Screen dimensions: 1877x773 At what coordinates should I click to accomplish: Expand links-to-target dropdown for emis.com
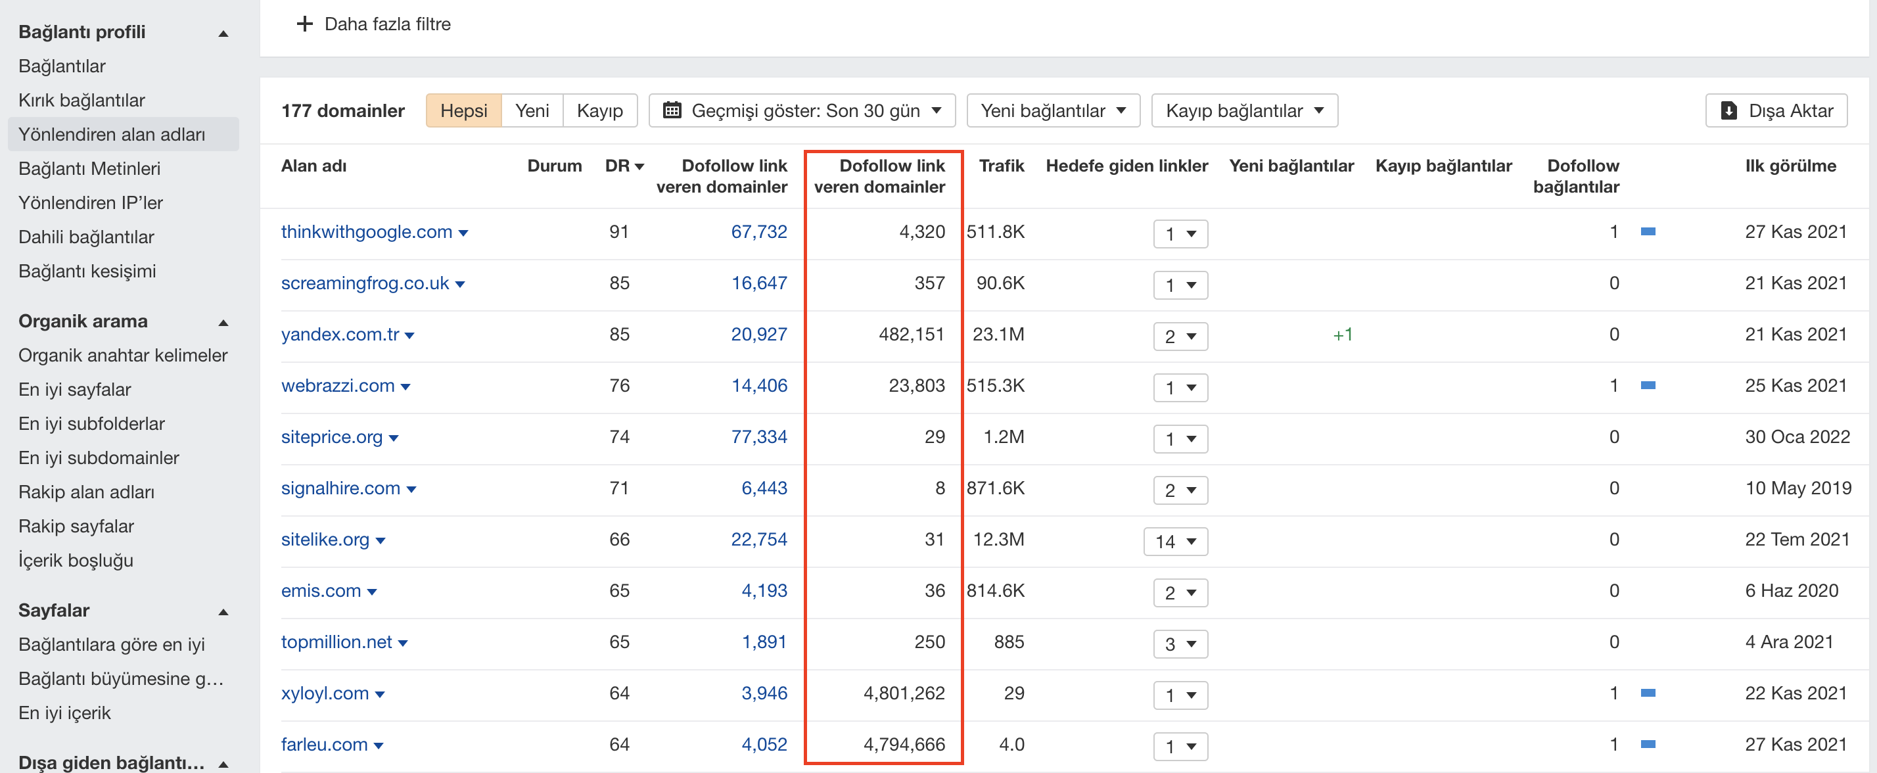[1180, 593]
